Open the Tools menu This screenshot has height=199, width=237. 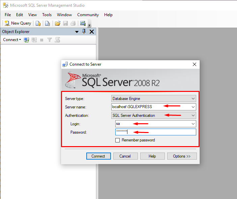(47, 15)
